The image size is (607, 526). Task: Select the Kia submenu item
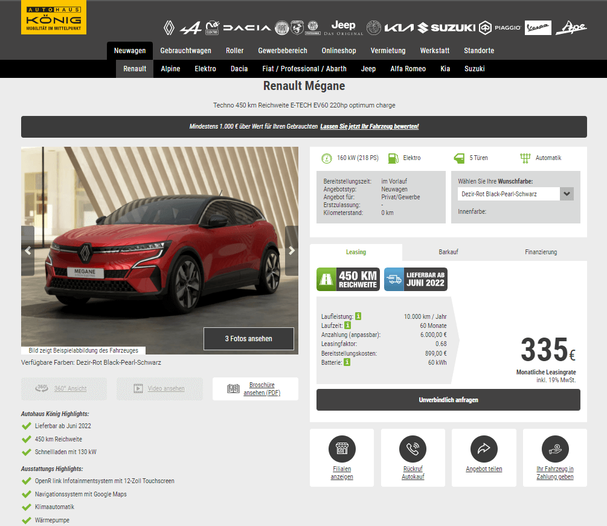pyautogui.click(x=445, y=69)
